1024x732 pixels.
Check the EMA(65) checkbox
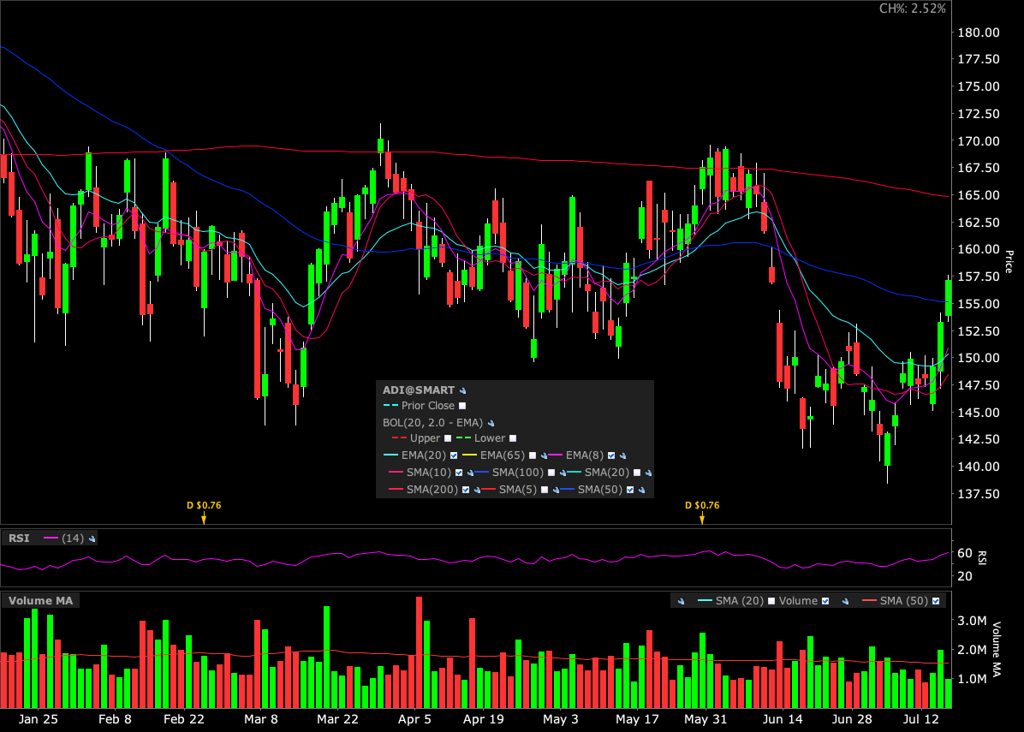click(x=533, y=455)
